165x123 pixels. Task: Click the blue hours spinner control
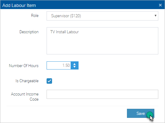click(75, 65)
